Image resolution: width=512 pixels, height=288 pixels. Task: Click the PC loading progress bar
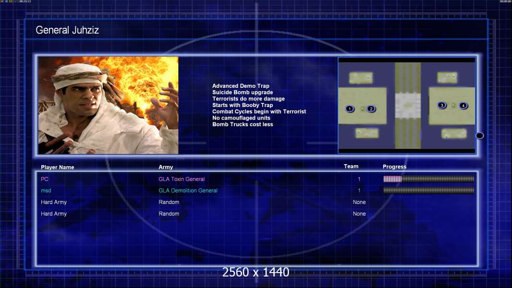[429, 179]
